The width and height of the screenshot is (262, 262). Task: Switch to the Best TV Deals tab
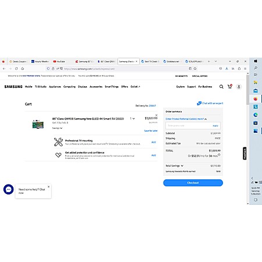150,61
